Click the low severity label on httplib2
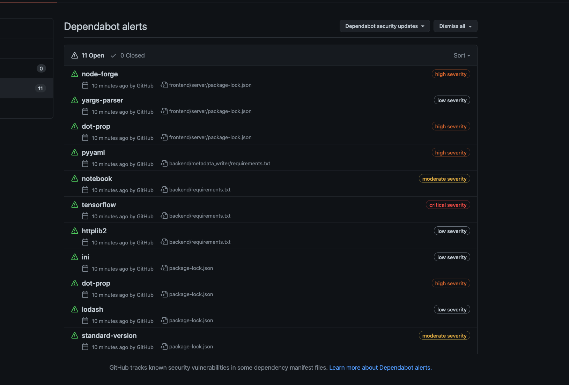This screenshot has height=385, width=569. (x=452, y=231)
